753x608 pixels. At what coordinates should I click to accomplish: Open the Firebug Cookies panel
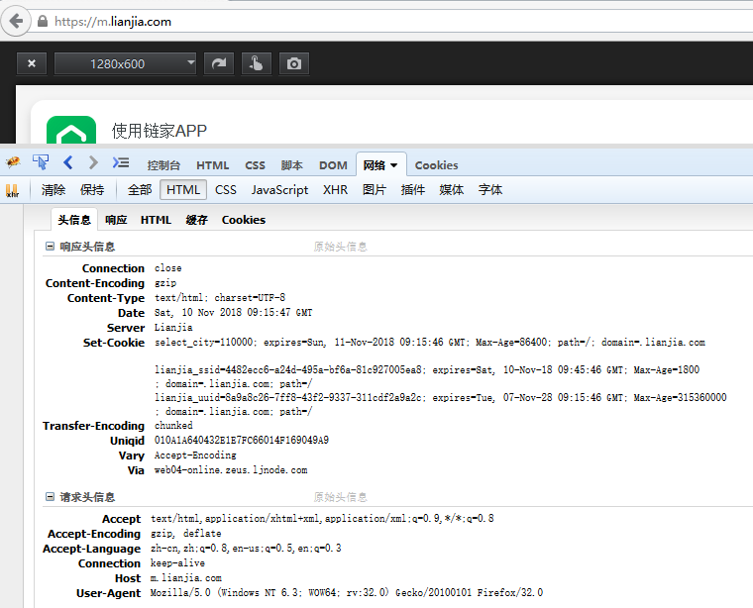pyautogui.click(x=436, y=165)
